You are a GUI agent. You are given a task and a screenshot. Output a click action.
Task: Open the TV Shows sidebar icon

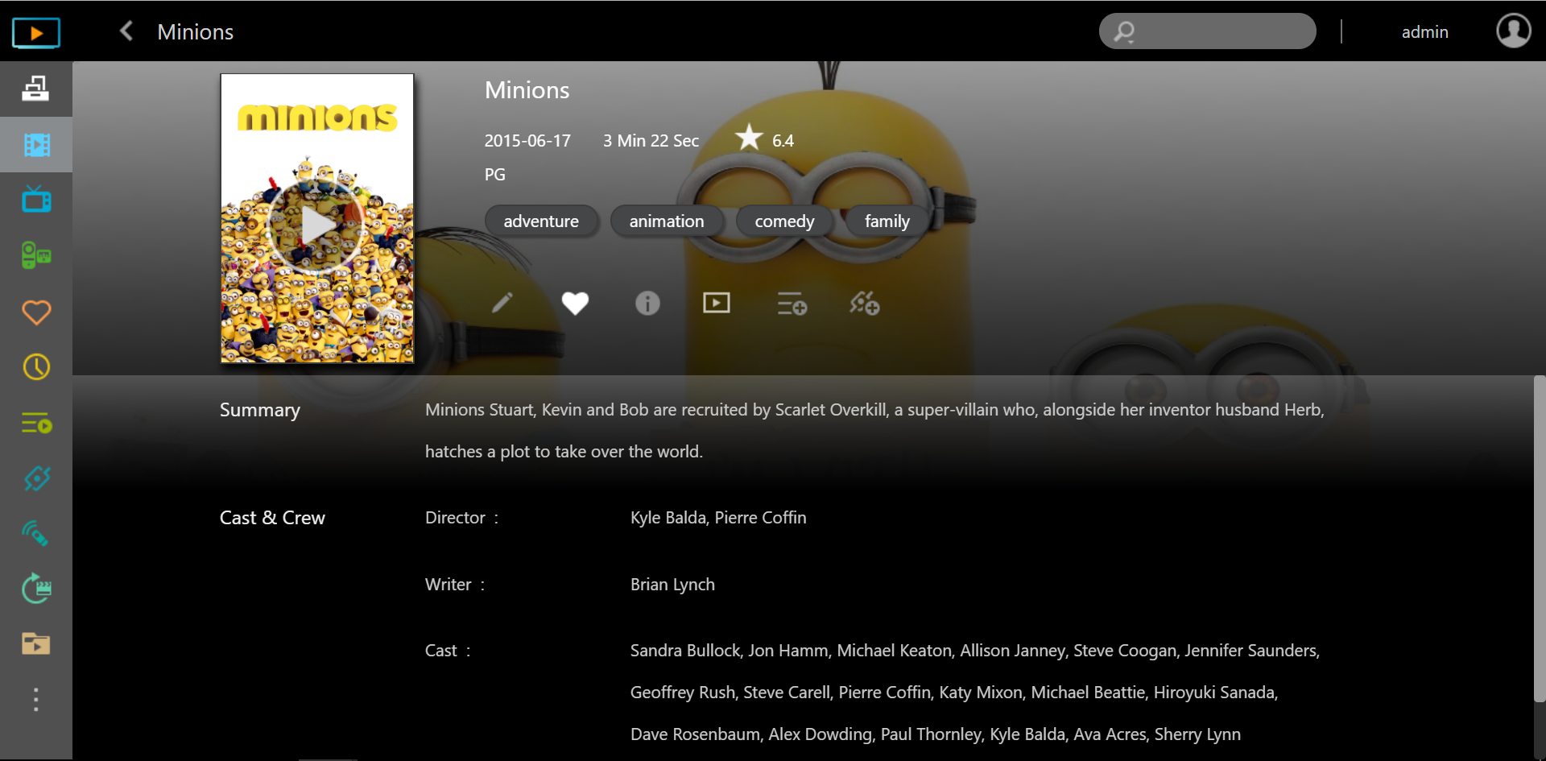[36, 199]
